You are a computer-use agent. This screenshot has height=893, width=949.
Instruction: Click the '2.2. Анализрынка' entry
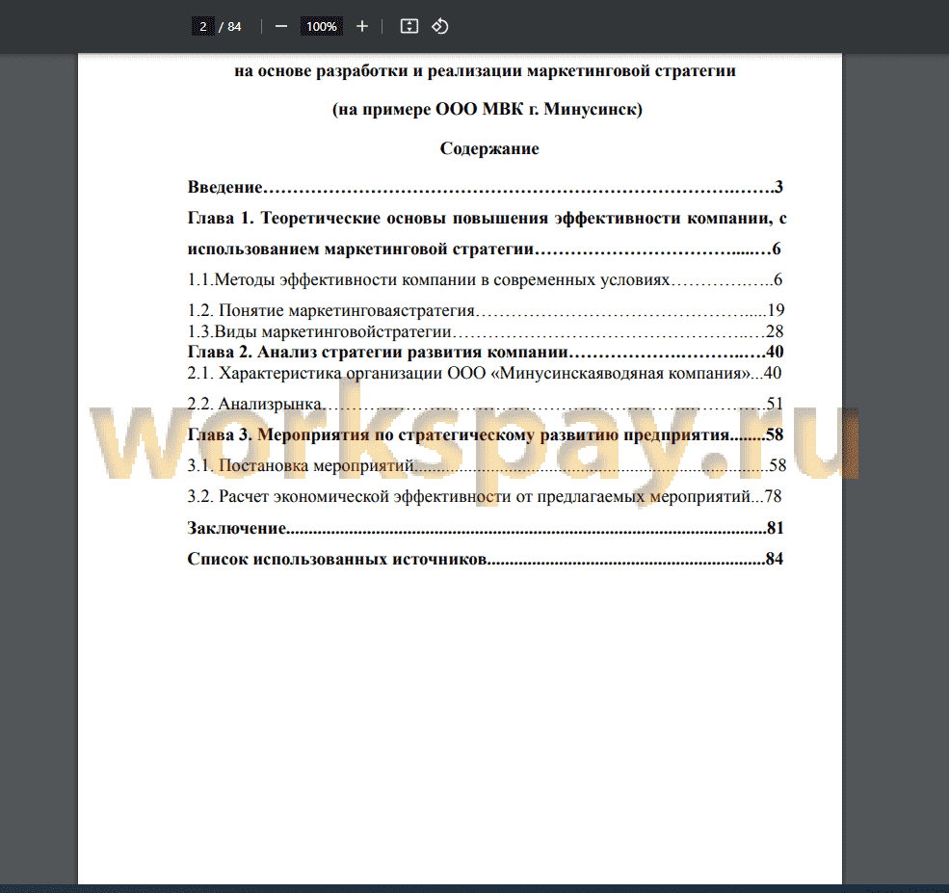(486, 404)
